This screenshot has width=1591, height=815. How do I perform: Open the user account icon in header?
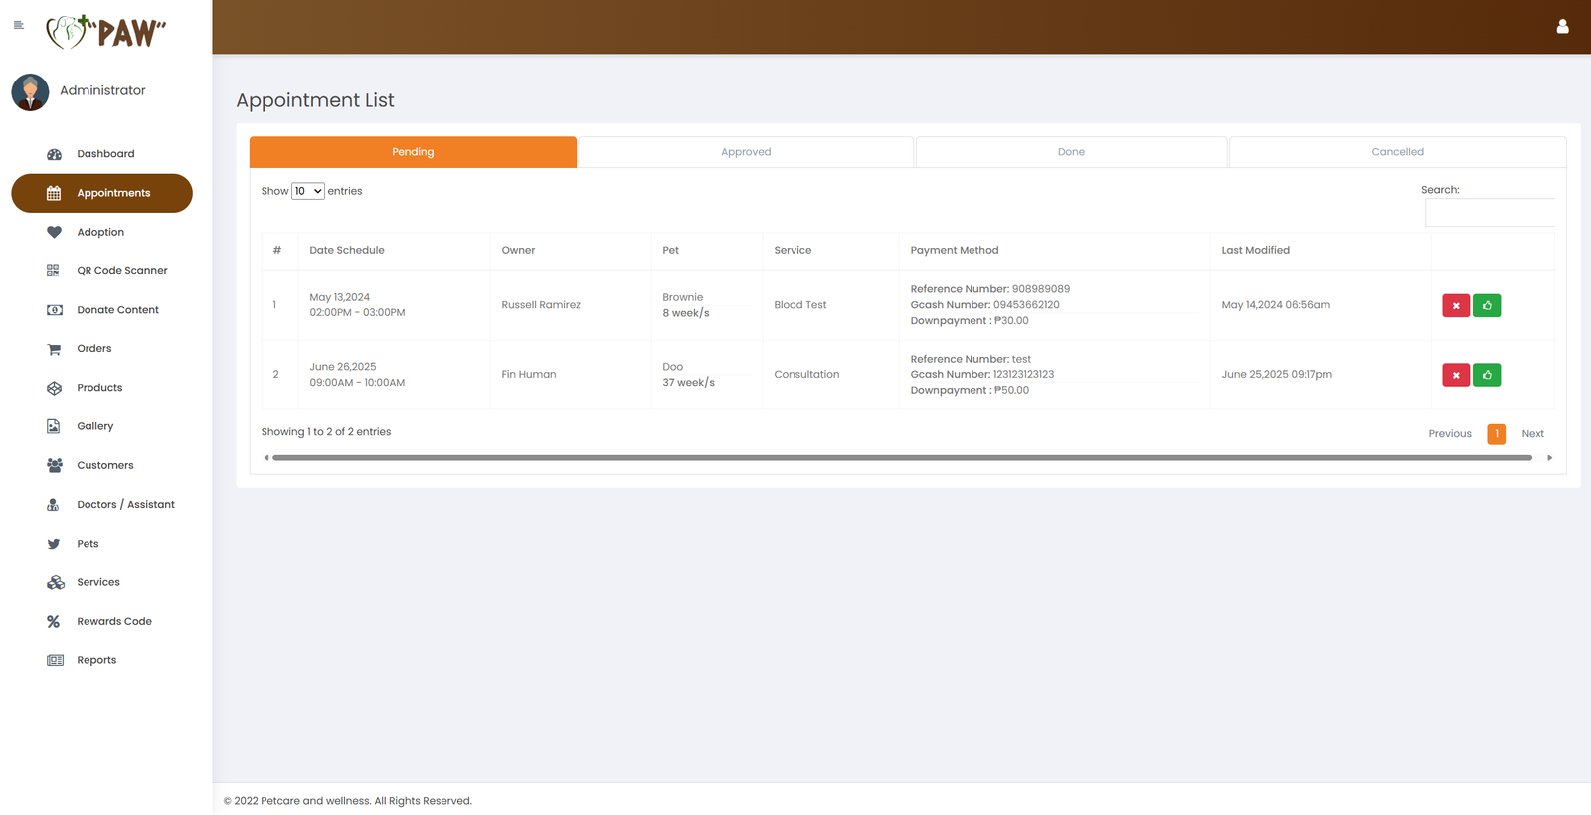pyautogui.click(x=1562, y=27)
